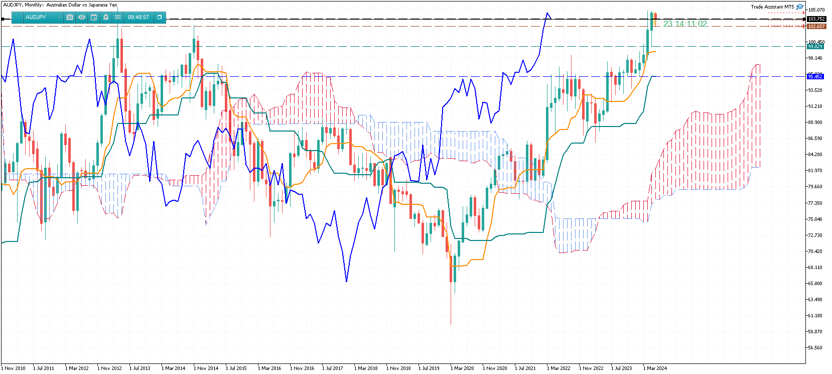This screenshot has height=374, width=832.
Task: Click the 63.490 price scale value
Action: 815,299
